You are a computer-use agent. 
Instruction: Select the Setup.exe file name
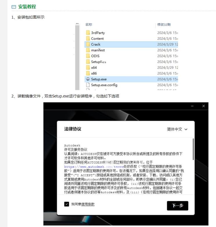tap(99, 79)
